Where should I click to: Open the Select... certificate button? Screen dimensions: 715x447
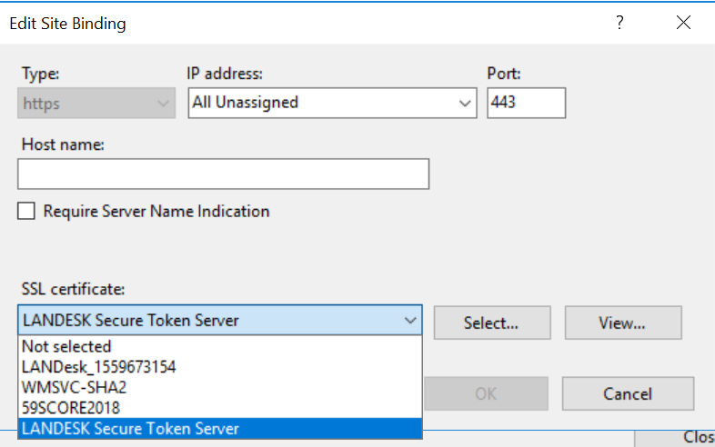pyautogui.click(x=492, y=323)
